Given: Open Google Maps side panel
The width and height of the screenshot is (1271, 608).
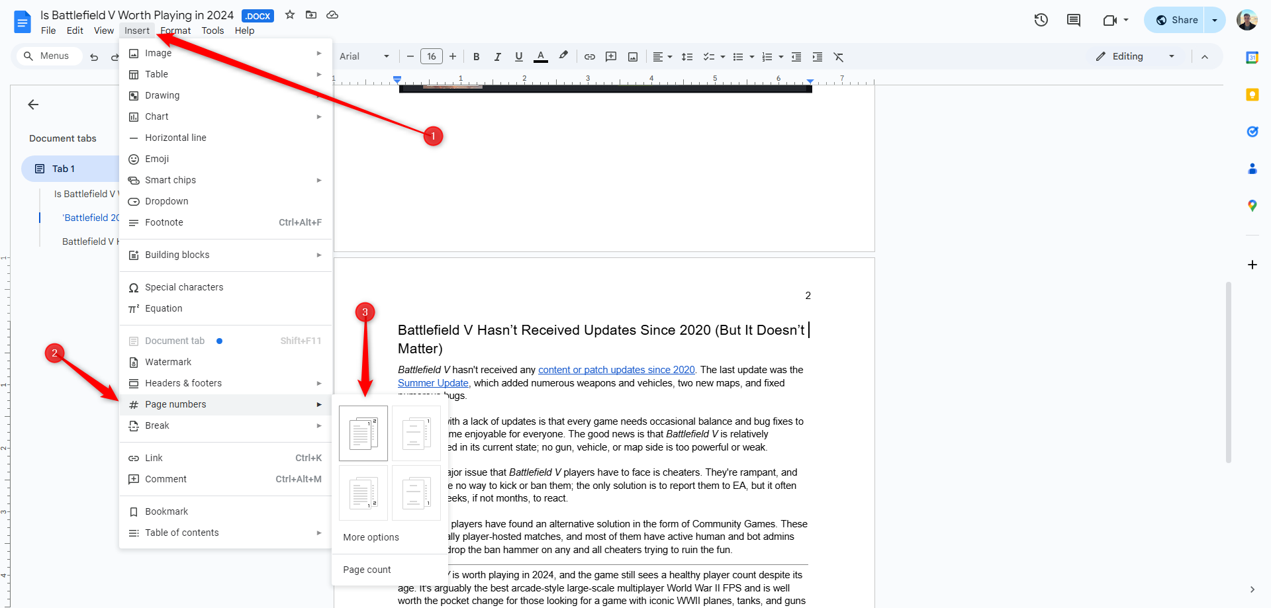Looking at the screenshot, I should coord(1252,206).
